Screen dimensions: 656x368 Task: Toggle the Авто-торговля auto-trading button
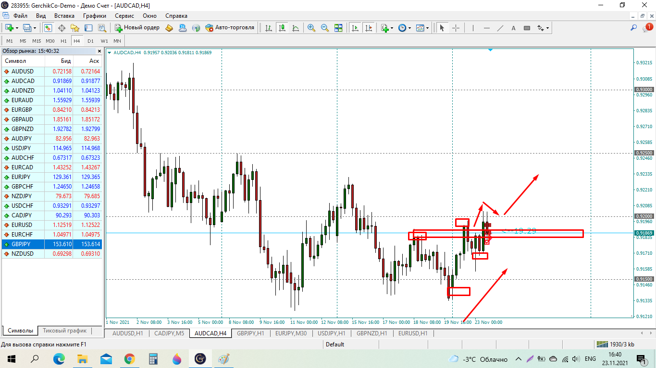(x=230, y=28)
